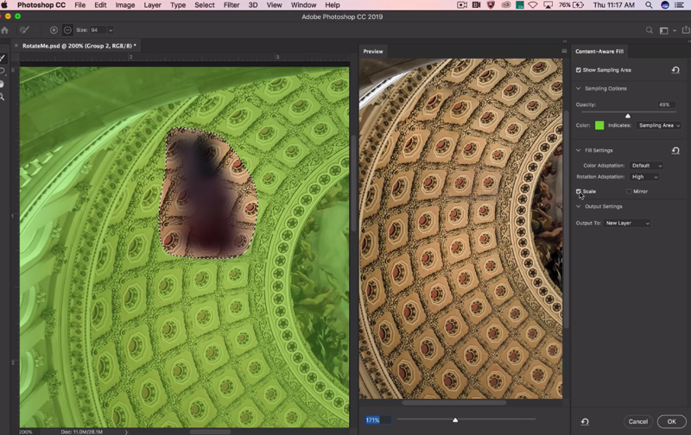Toggle the Scale checkbox
Image resolution: width=691 pixels, height=435 pixels.
pyautogui.click(x=578, y=192)
